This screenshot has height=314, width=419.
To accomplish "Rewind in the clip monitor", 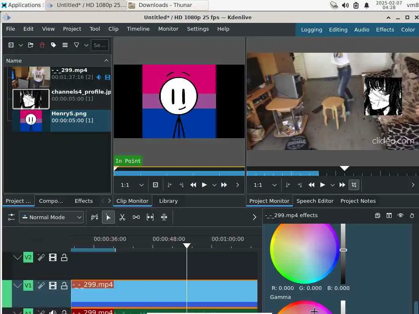I will (x=193, y=185).
